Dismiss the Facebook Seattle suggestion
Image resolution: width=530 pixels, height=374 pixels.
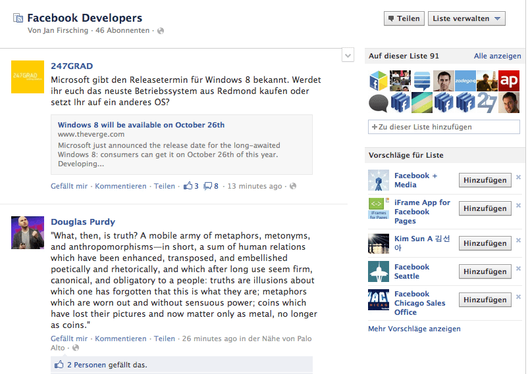pos(519,268)
